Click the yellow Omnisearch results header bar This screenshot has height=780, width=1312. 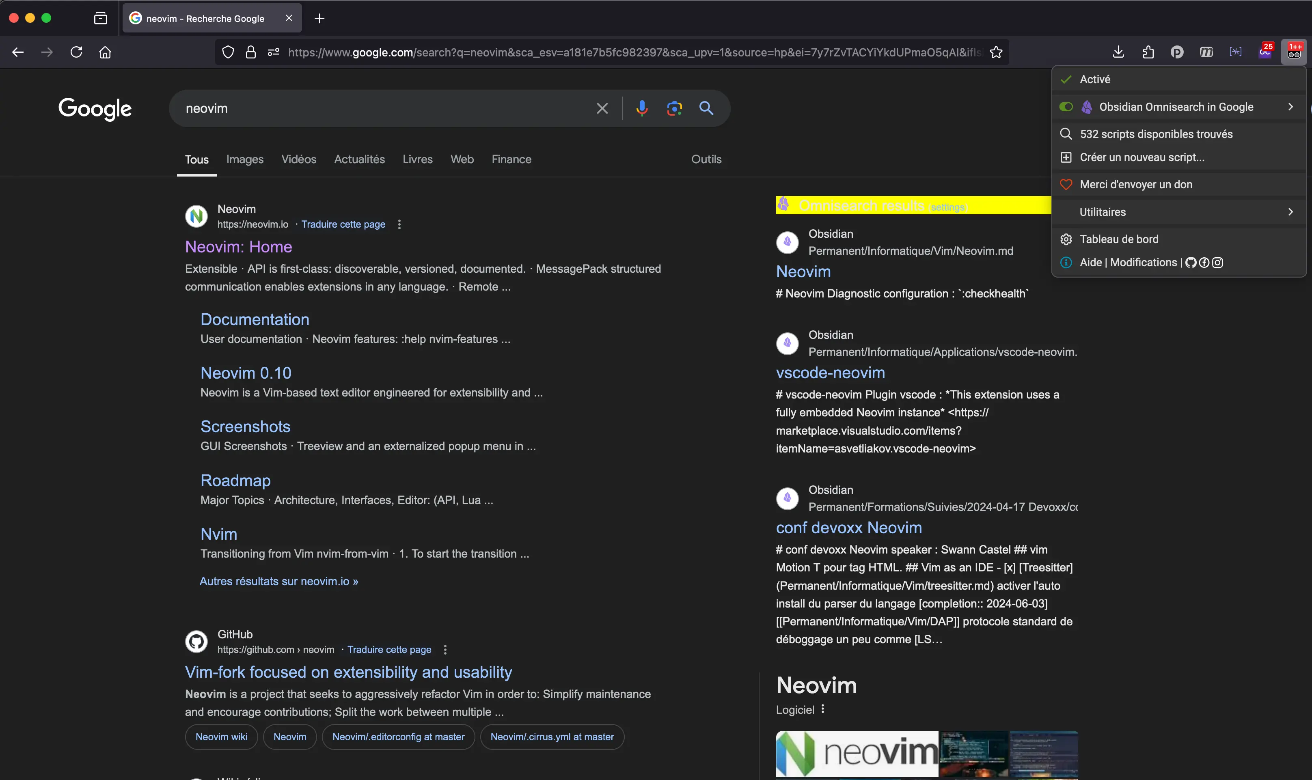(x=862, y=205)
